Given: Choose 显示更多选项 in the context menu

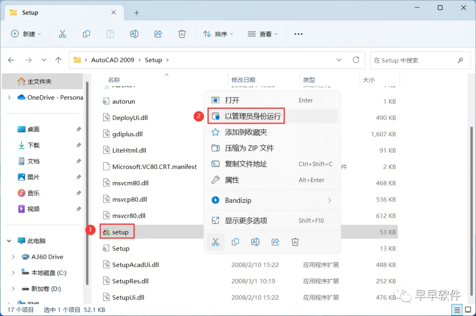Looking at the screenshot, I should (x=272, y=221).
